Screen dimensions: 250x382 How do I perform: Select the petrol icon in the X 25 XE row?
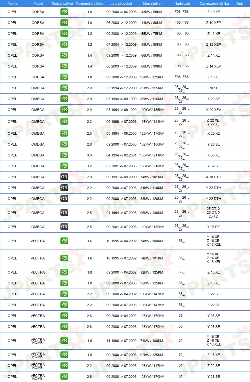64,133
